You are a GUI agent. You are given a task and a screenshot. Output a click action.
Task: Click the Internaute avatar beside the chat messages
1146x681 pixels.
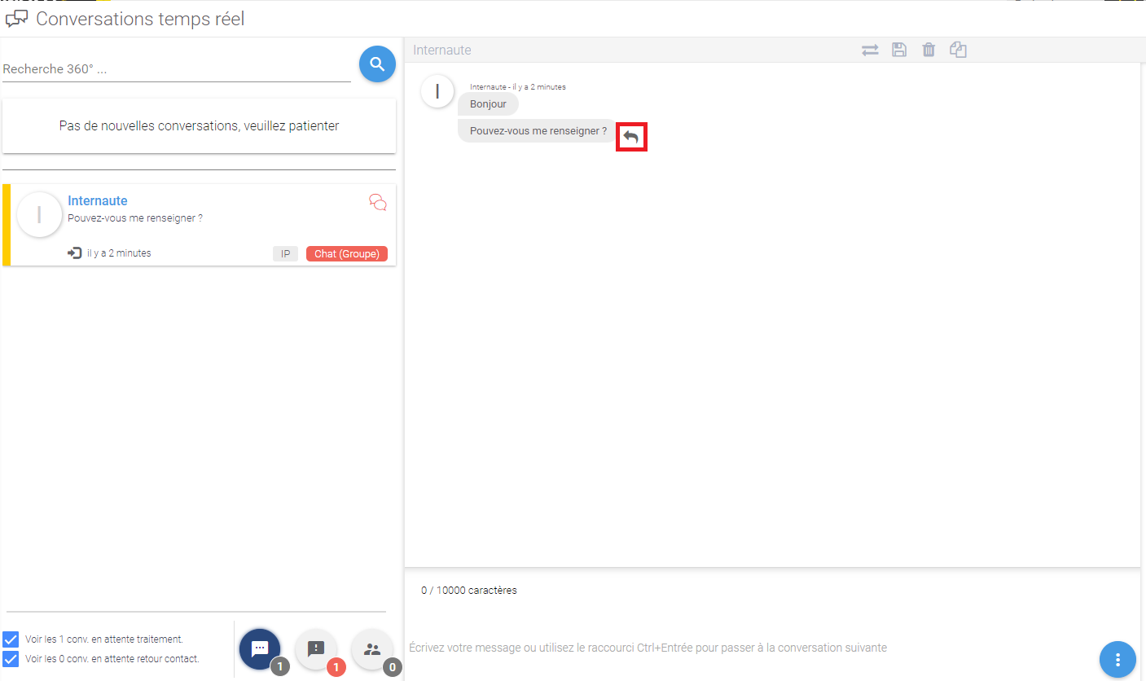click(437, 90)
